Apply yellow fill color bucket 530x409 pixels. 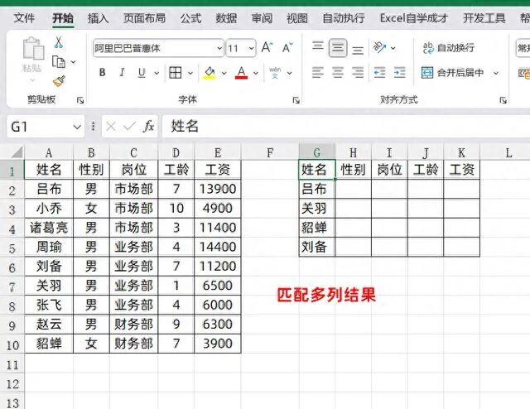click(210, 73)
